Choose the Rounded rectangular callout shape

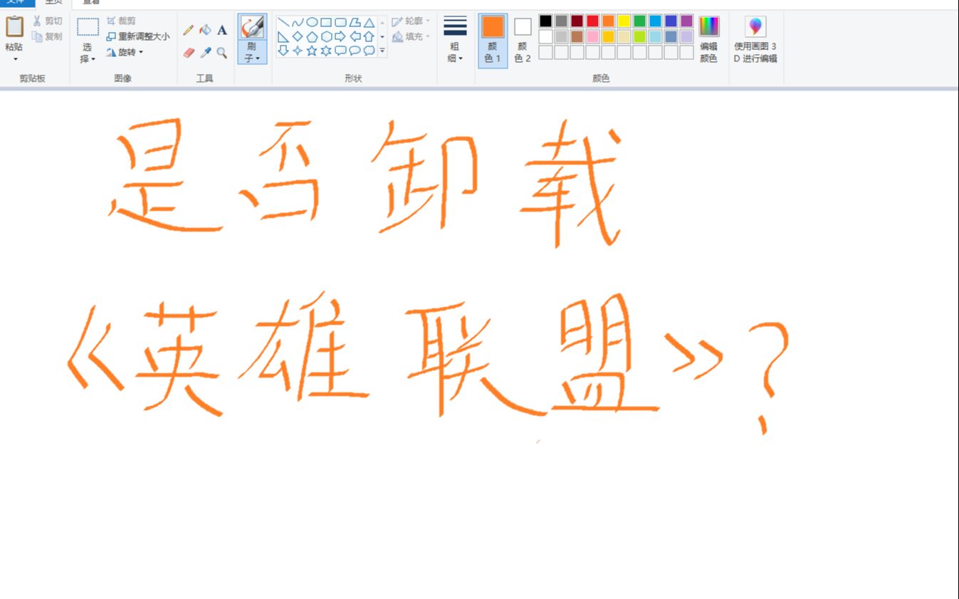pos(340,51)
